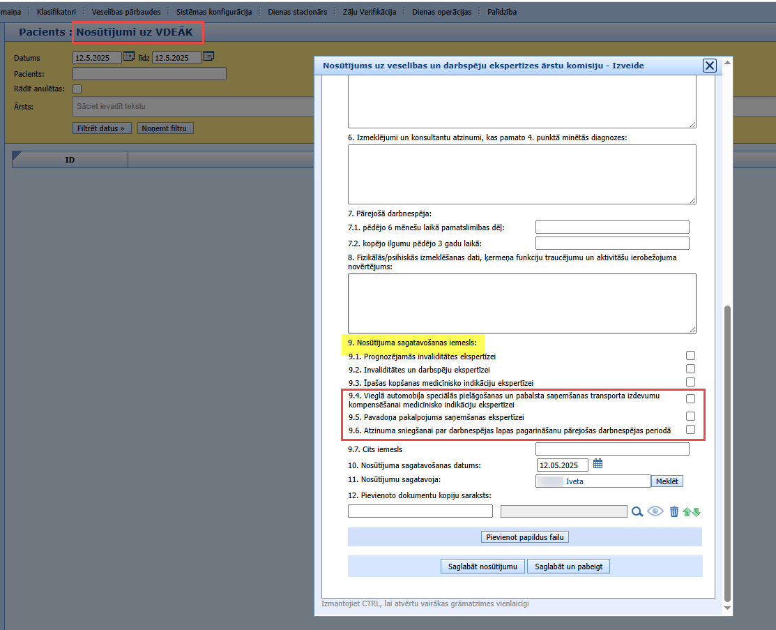Click magnifier search icon for attached document
Screen dimensions: 776x630
[x=637, y=511]
